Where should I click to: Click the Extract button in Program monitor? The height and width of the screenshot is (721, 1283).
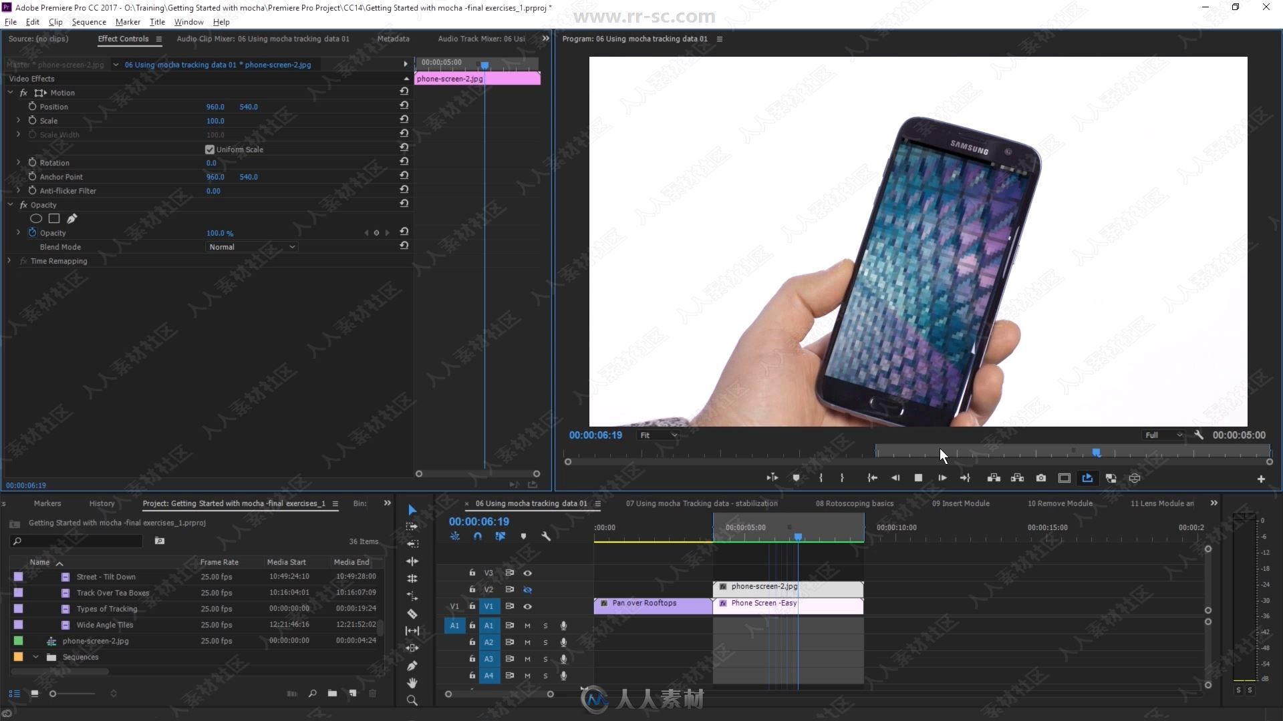(x=1017, y=478)
